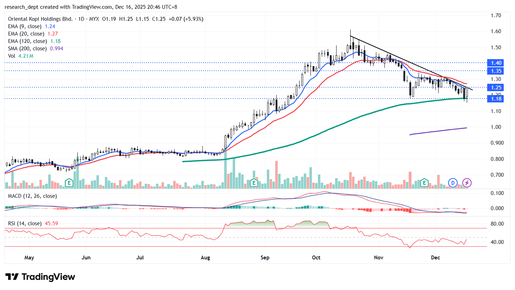This screenshot has width=515, height=290.
Task: Click the earnings E marker in late May
Action: pyautogui.click(x=69, y=183)
